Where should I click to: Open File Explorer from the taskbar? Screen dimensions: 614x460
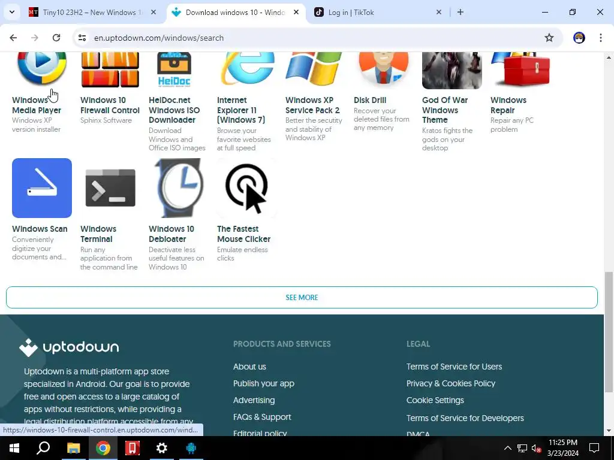[73, 448]
